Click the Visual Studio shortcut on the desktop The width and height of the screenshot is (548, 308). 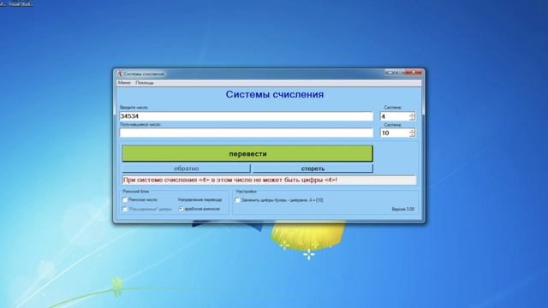(x=21, y=3)
